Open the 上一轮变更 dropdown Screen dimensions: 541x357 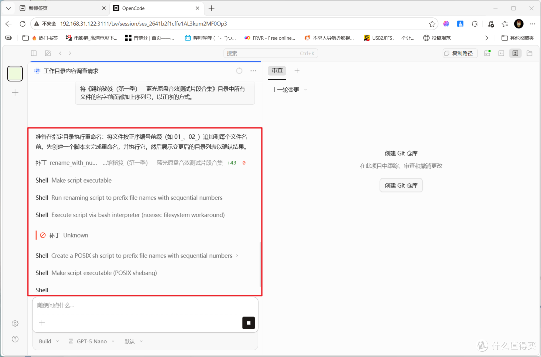(x=289, y=90)
